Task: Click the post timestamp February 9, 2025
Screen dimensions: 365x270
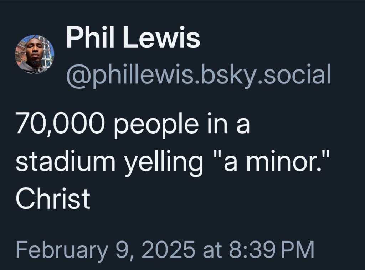Action: 165,249
